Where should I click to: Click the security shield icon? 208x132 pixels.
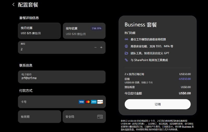click(x=126, y=46)
